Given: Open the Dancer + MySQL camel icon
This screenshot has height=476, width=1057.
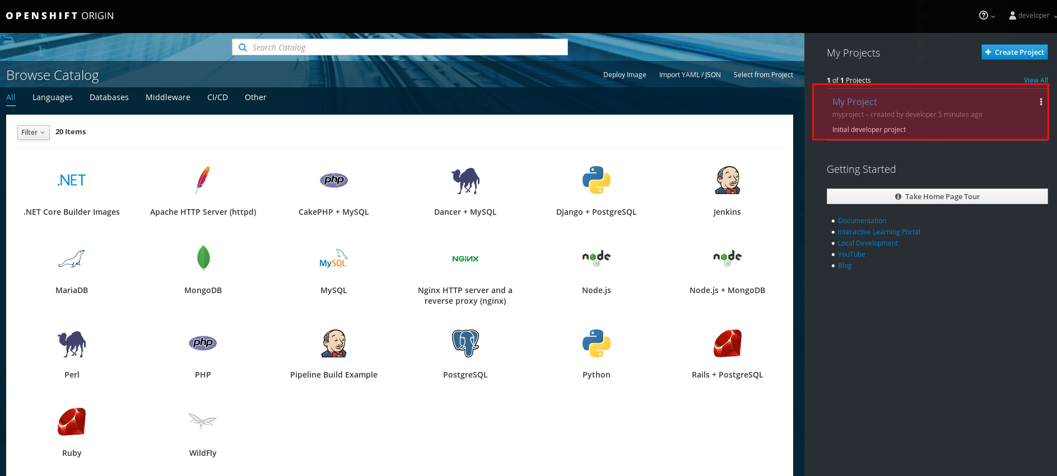Looking at the screenshot, I should click(x=465, y=181).
